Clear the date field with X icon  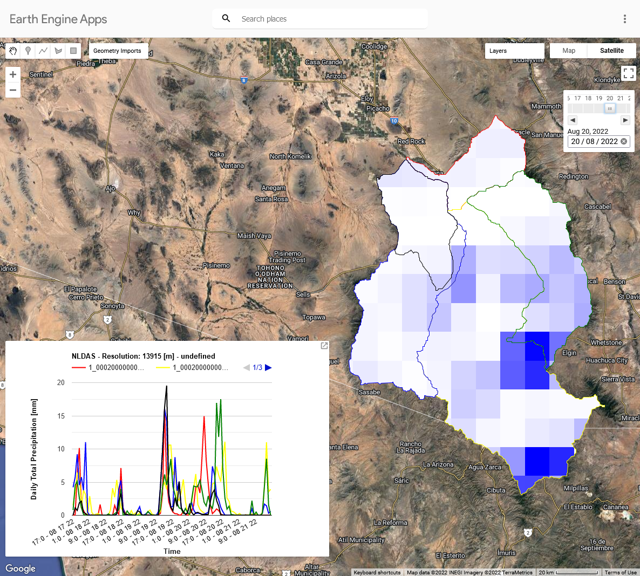coord(624,141)
